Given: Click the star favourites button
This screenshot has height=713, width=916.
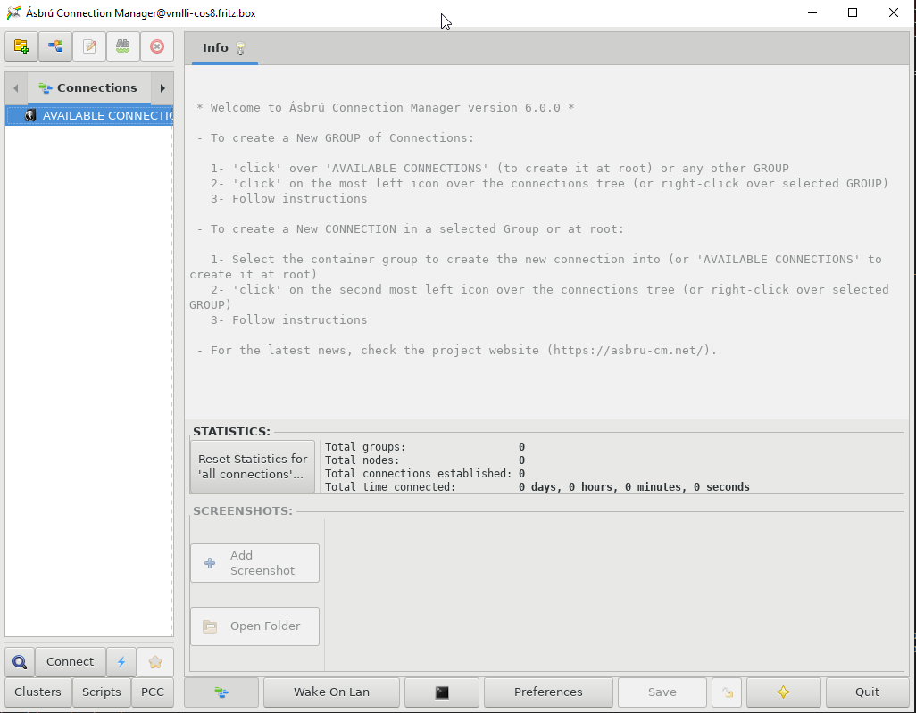Looking at the screenshot, I should point(155,661).
